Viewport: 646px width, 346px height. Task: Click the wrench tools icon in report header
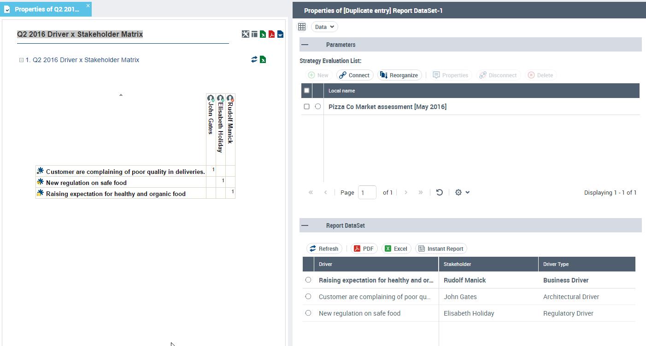coord(246,34)
